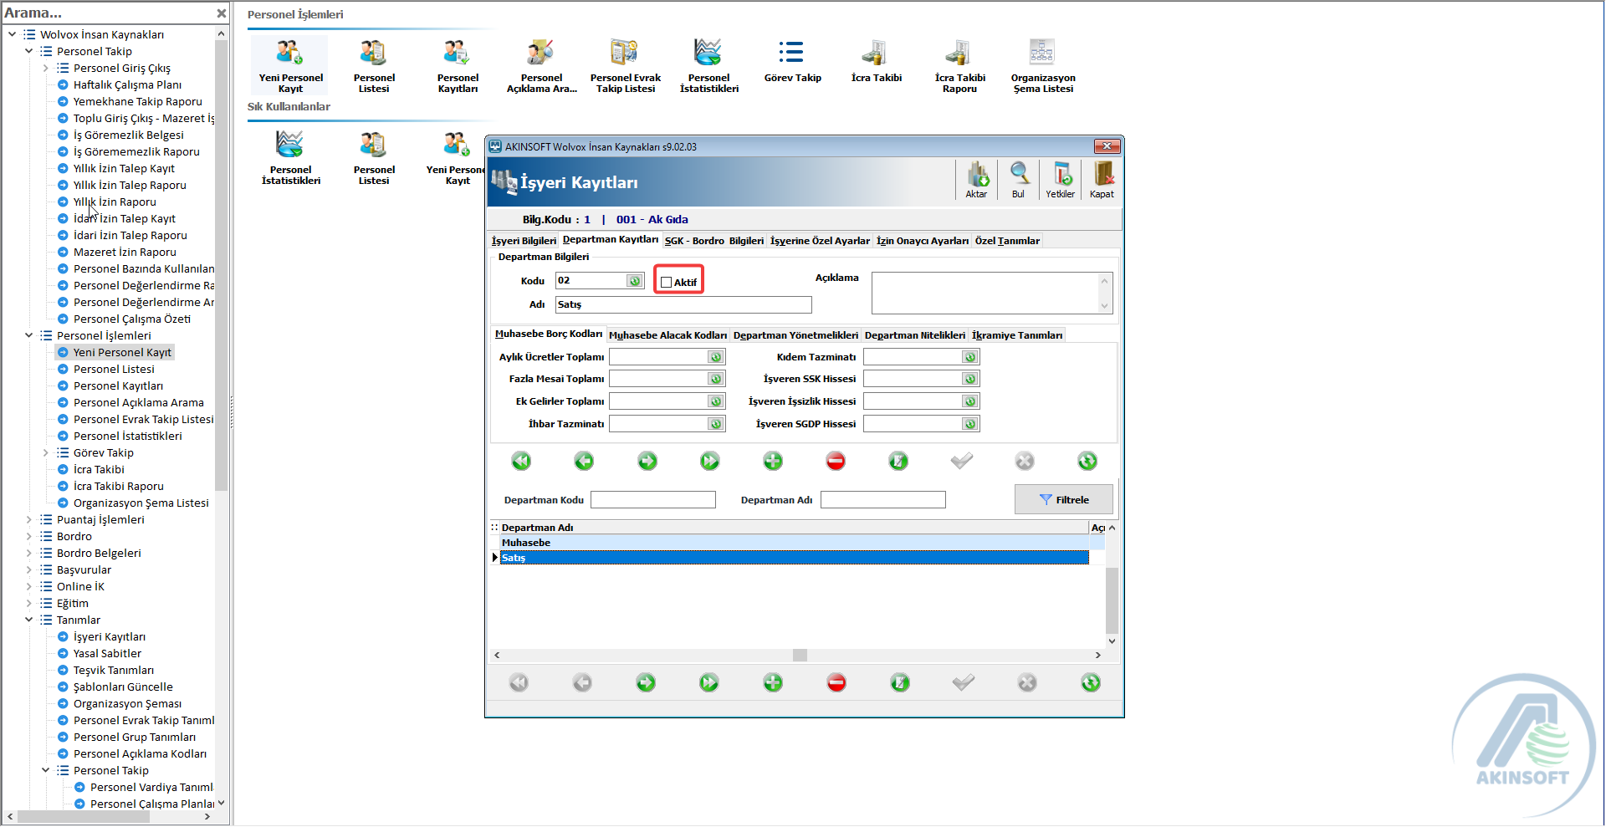The image size is (1606, 827).
Task: Open Personel Evrak Takip Listesi icon
Action: click(625, 66)
